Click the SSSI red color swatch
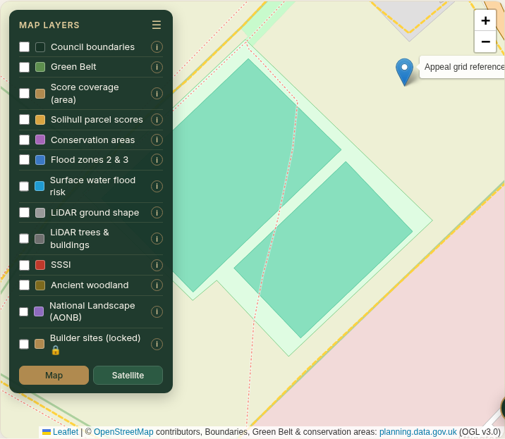Image resolution: width=505 pixels, height=439 pixels. pos(40,265)
